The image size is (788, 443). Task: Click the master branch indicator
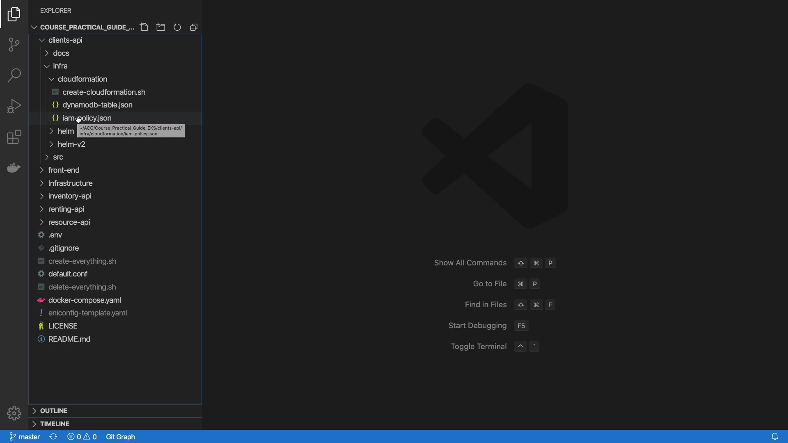click(x=25, y=437)
